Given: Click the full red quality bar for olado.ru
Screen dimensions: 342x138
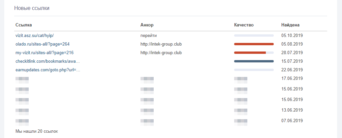Looking at the screenshot, I should tap(254, 44).
